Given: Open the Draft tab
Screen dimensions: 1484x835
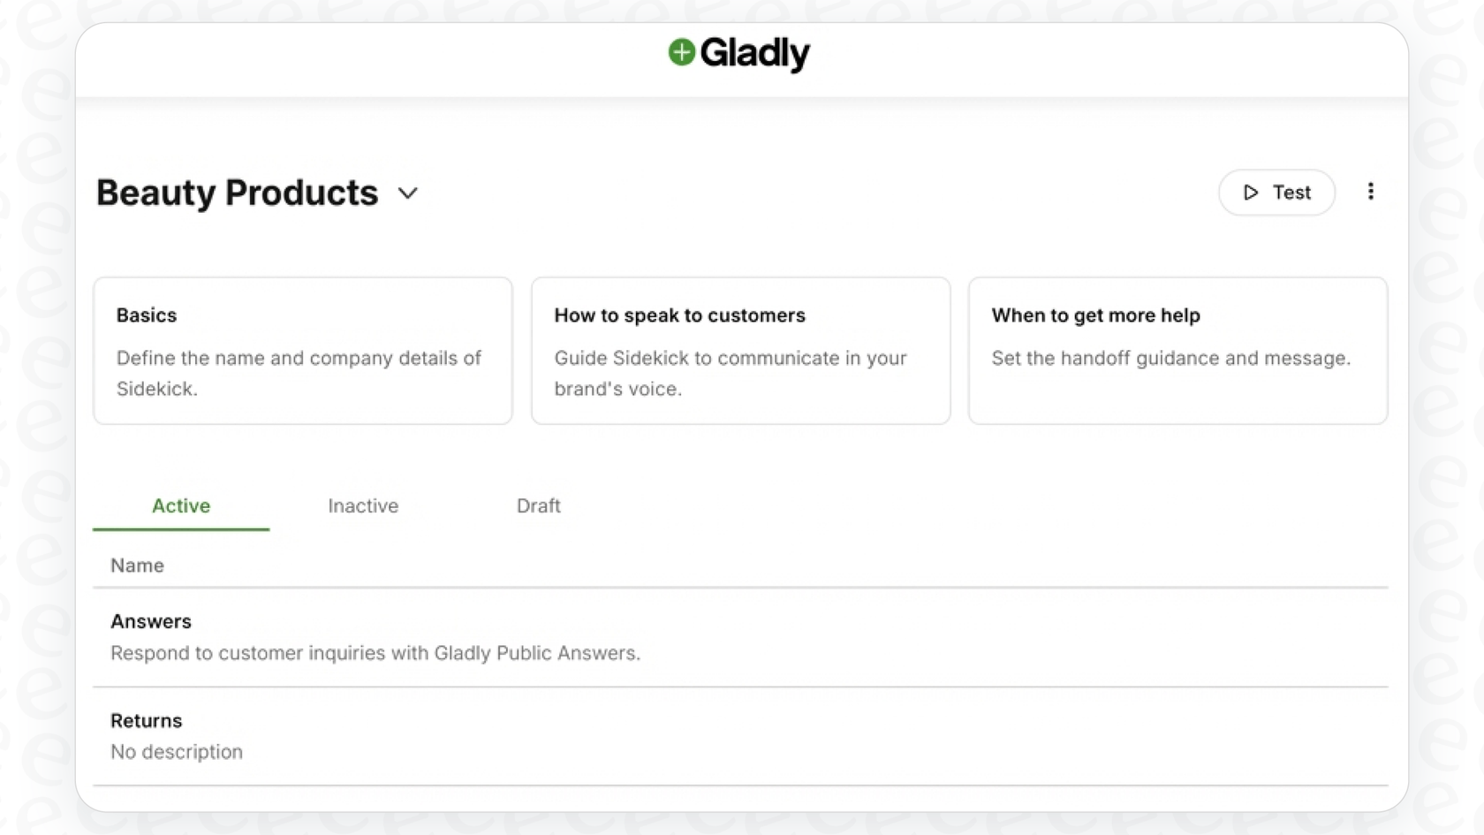Looking at the screenshot, I should 538,505.
